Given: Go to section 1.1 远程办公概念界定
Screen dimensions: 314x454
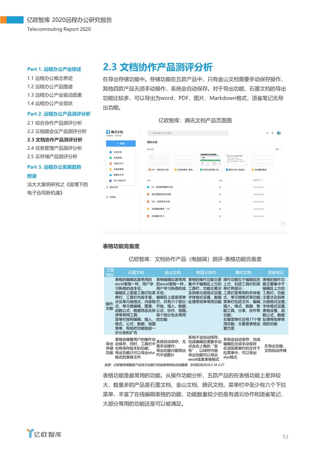Looking at the screenshot, I should [x=50, y=78].
